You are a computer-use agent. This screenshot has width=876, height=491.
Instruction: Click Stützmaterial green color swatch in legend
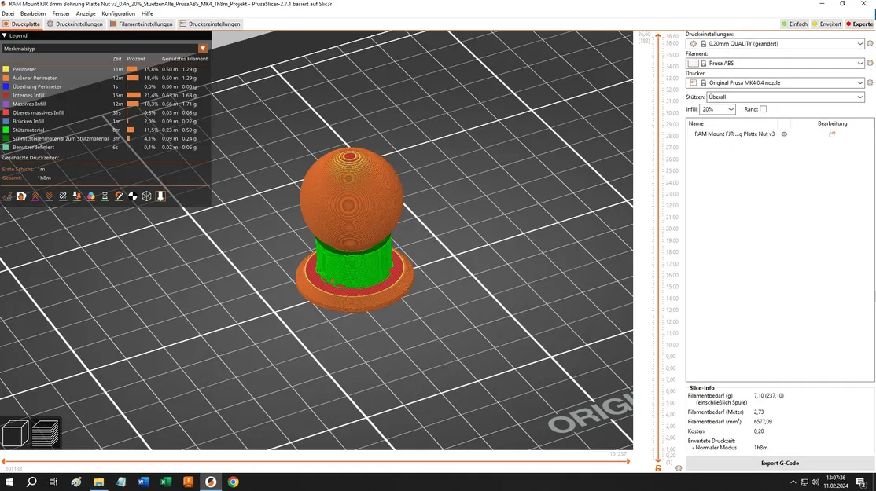point(6,130)
